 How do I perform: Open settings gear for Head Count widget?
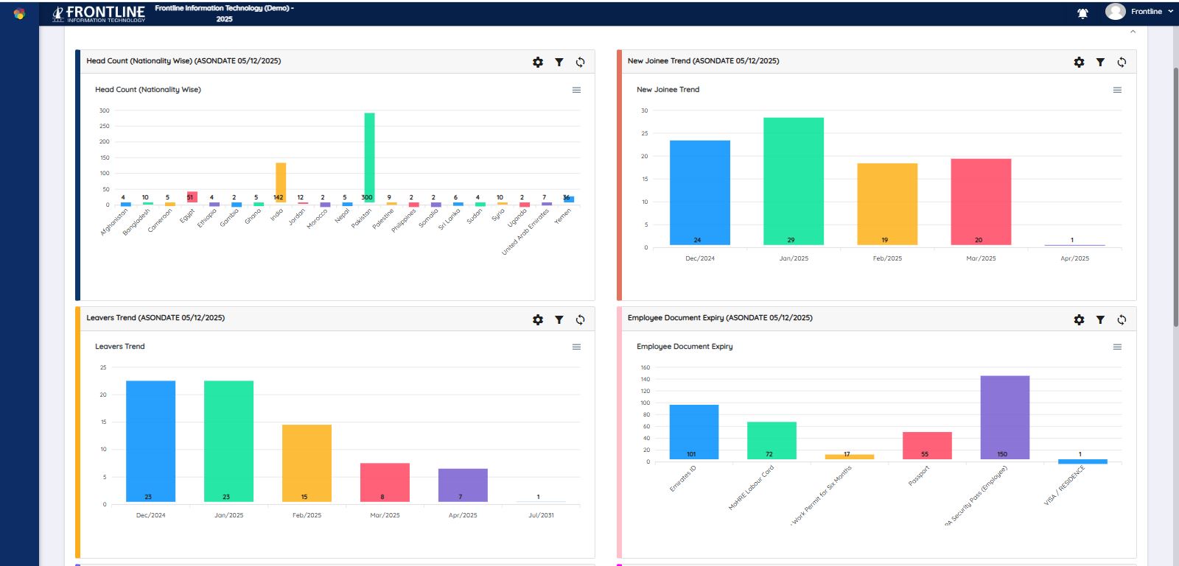(538, 63)
